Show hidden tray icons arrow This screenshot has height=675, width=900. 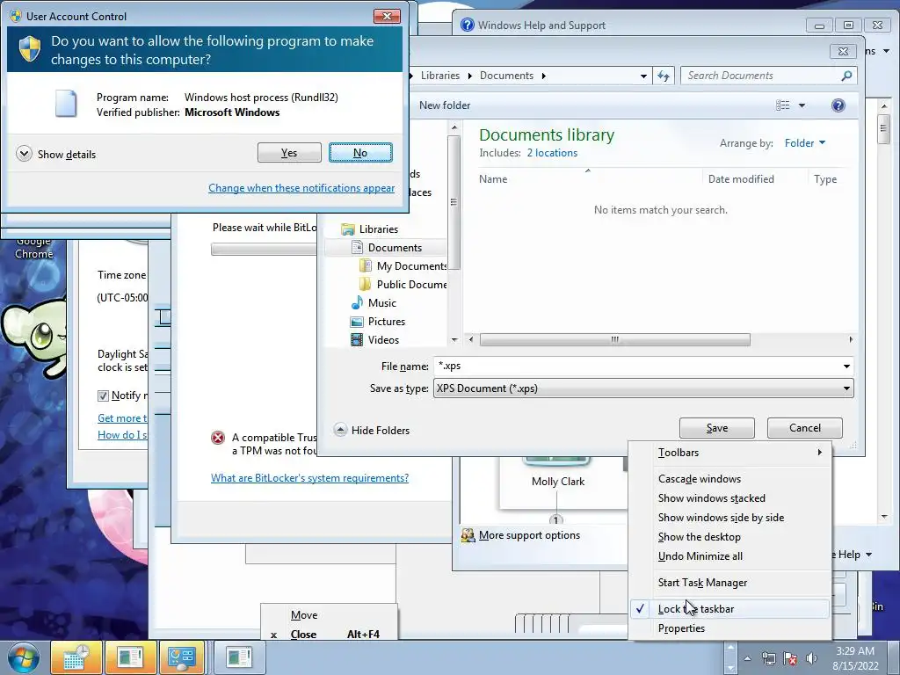(747, 658)
